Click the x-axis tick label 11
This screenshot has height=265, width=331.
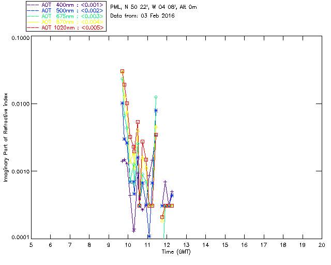147,245
